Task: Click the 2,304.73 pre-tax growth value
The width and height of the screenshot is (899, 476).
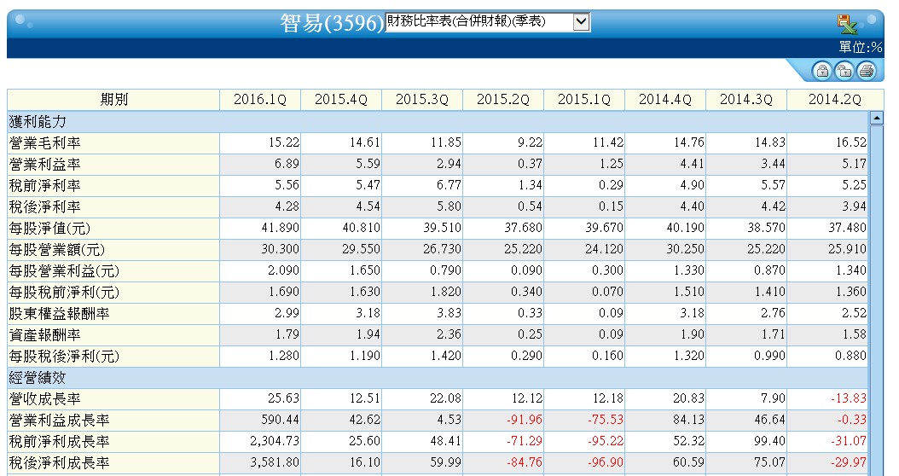Action: pyautogui.click(x=275, y=441)
